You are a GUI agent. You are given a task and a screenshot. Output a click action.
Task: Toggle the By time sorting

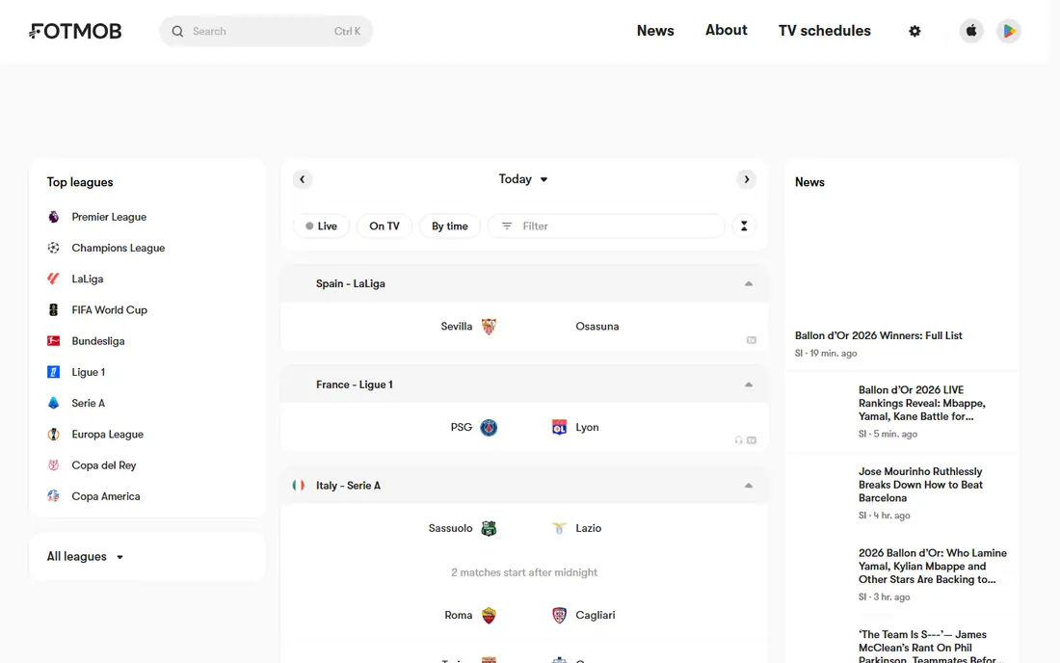[x=450, y=226]
